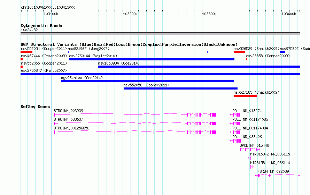Select the POLL NM_001174085 transcript glyph
The image size is (310, 195).
click(235, 123)
